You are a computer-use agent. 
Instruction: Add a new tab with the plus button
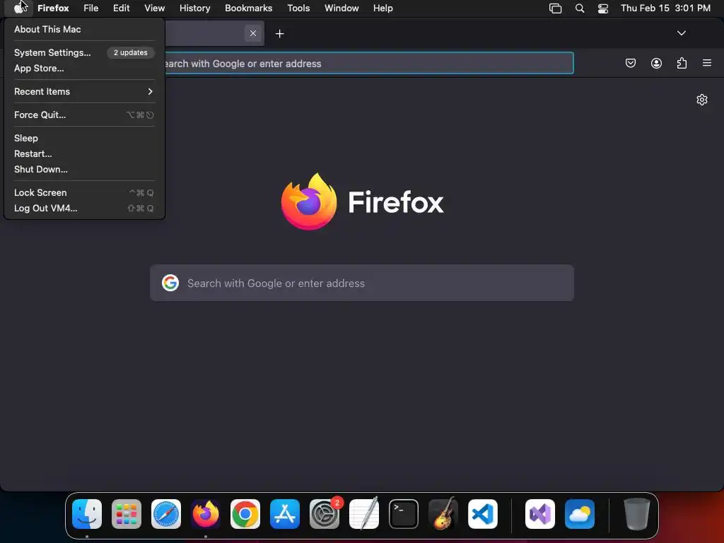279,34
